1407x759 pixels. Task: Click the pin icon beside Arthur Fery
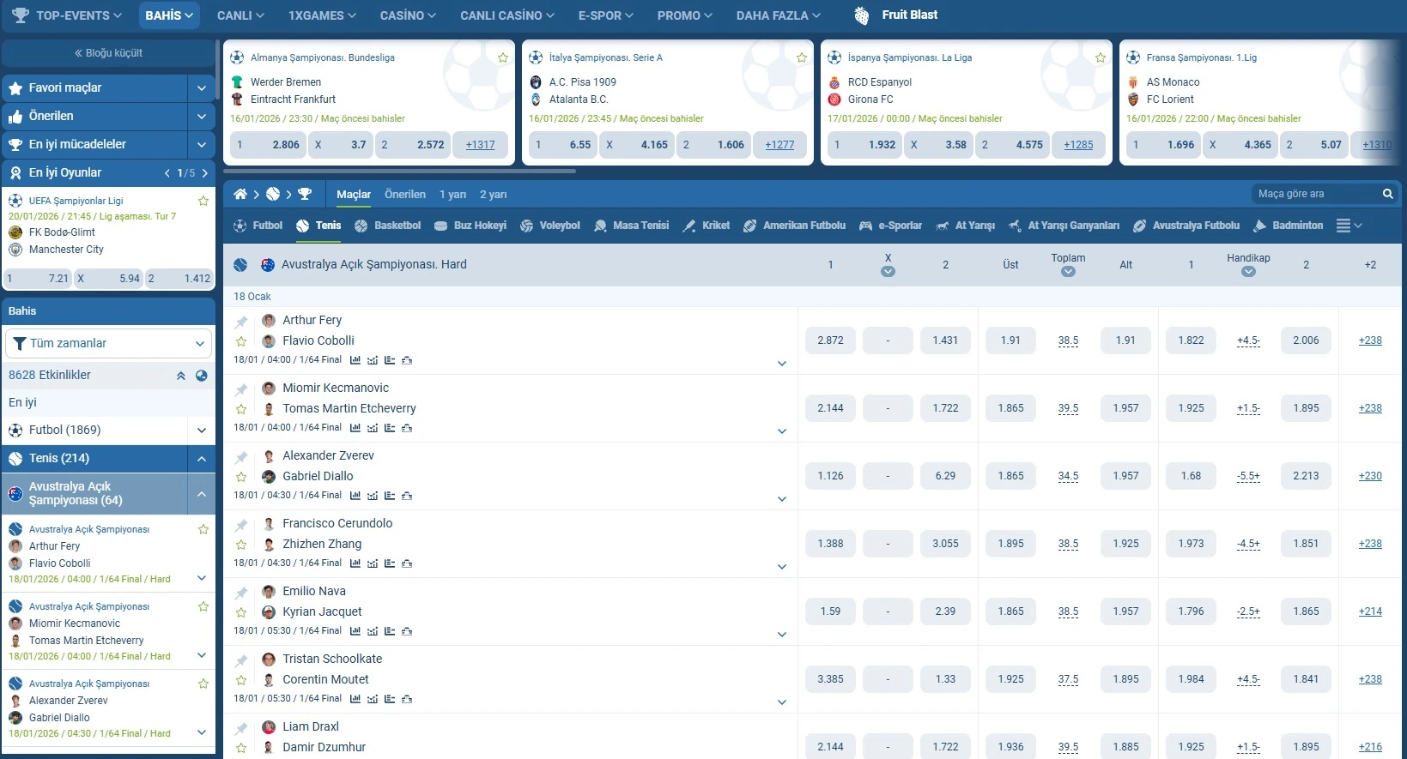coord(241,322)
